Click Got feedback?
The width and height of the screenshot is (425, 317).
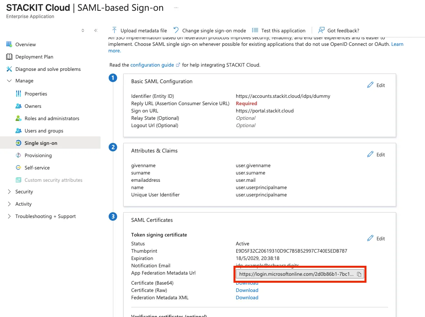click(x=343, y=30)
